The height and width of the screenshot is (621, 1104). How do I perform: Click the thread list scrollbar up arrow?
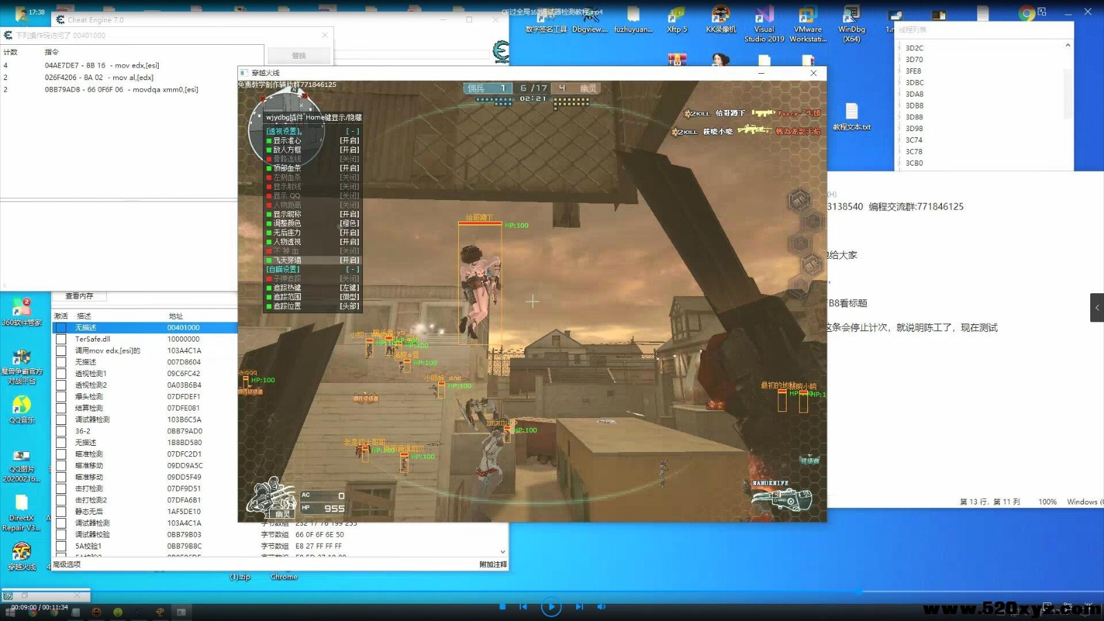1068,46
